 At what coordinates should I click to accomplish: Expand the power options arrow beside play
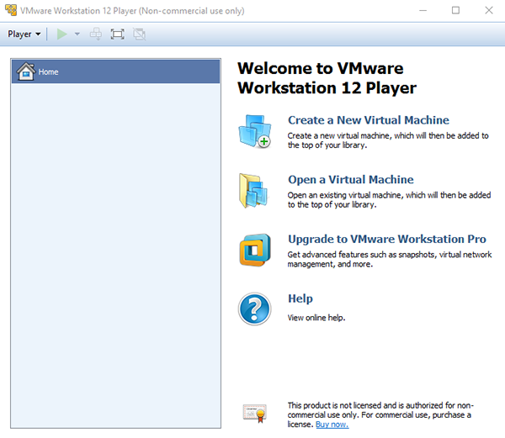(x=77, y=34)
